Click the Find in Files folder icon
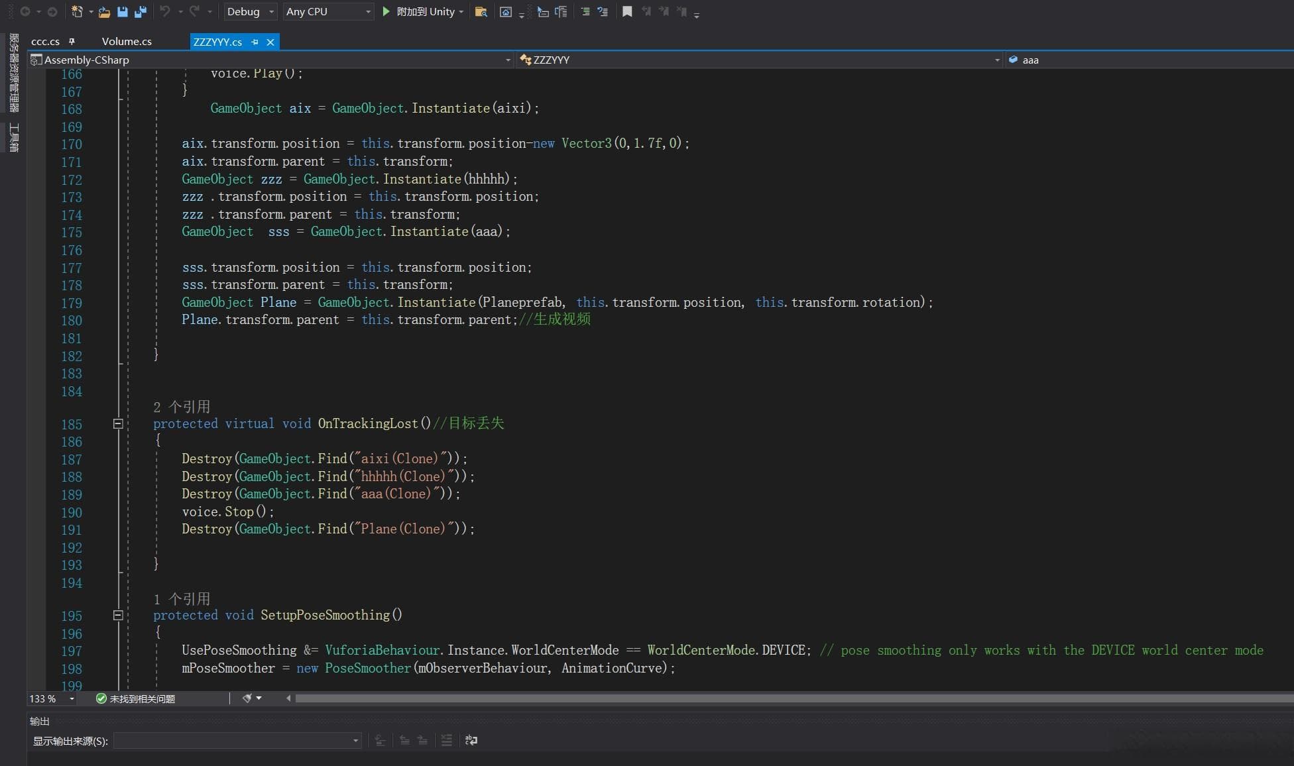Viewport: 1294px width, 766px height. pyautogui.click(x=481, y=12)
